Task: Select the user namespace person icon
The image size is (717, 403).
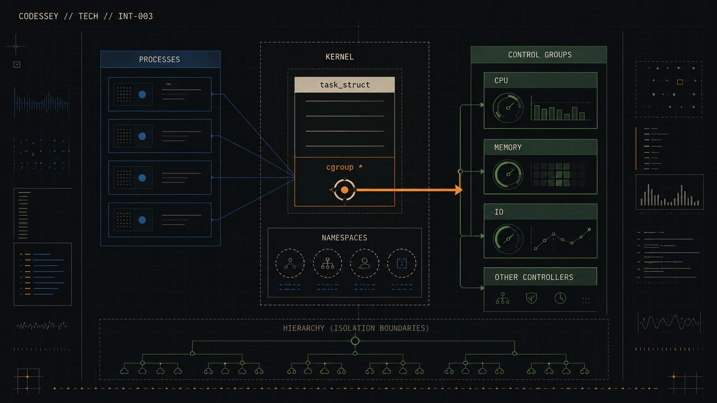Action: click(365, 263)
